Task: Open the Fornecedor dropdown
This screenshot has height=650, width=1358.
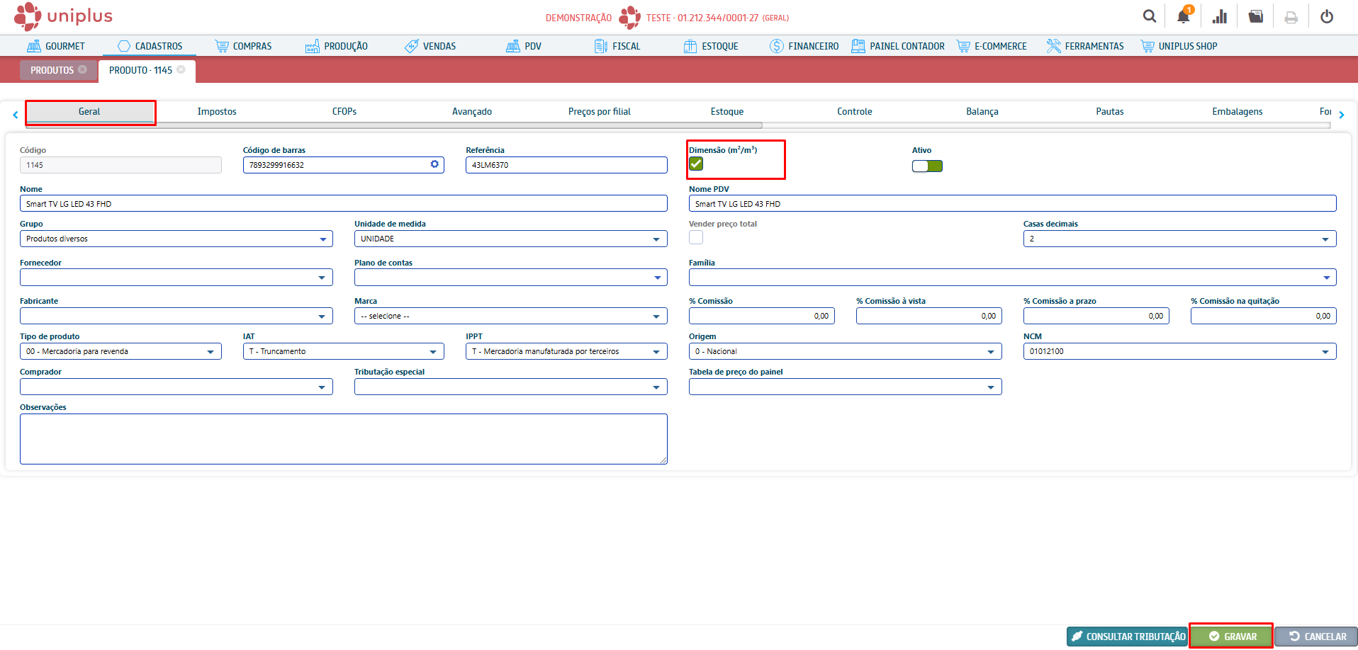Action: tap(176, 278)
